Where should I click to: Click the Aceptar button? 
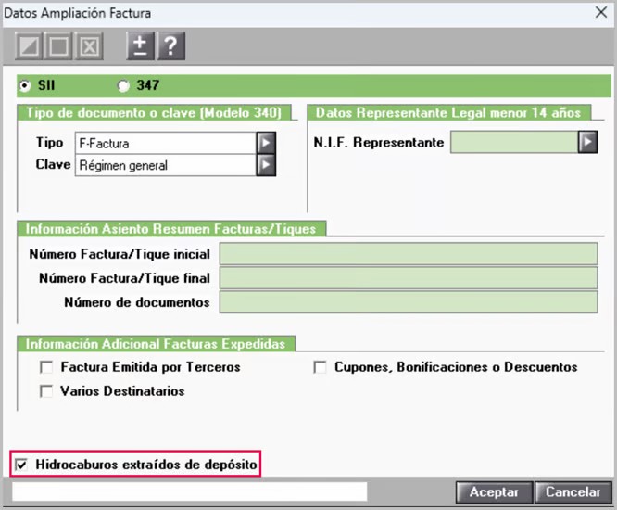pyautogui.click(x=494, y=492)
